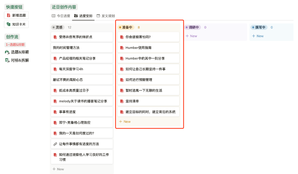
Task: Click the 创作流 heading
Action: [x=12, y=37]
